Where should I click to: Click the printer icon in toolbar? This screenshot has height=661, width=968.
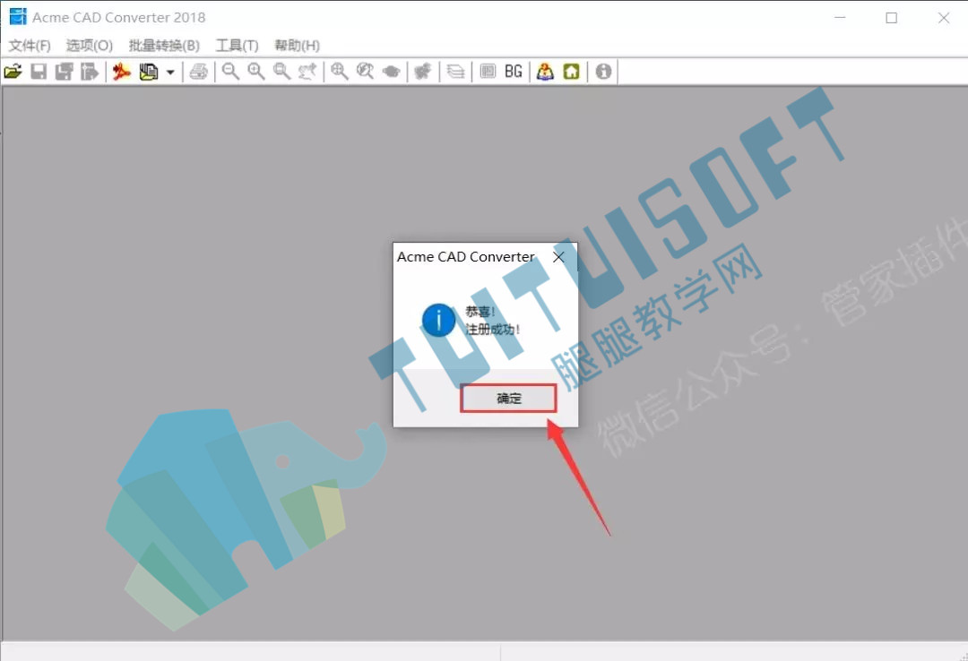[199, 72]
